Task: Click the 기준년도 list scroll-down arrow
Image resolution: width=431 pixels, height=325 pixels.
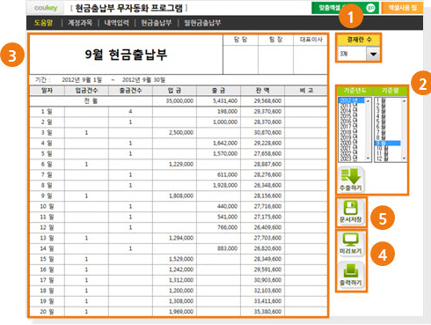Action: point(369,159)
